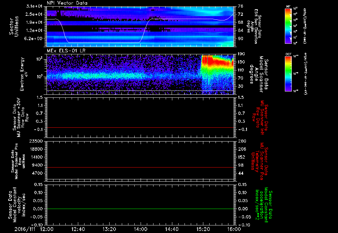Select the 'NPI Vector Data' panel title

click(x=67, y=3)
